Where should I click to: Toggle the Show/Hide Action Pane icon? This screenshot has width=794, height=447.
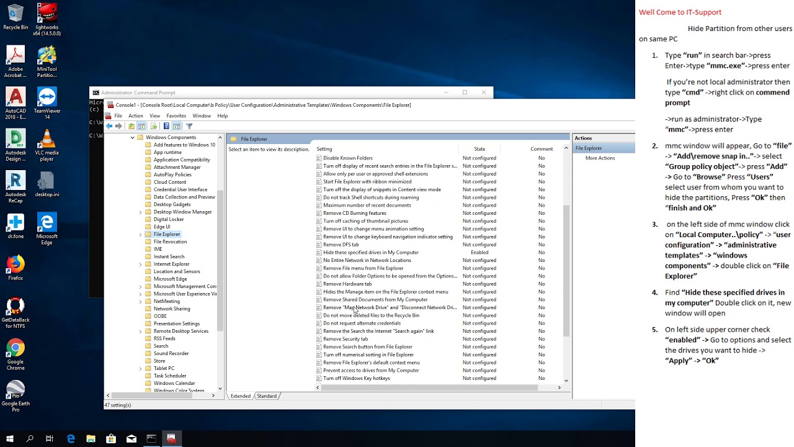[x=176, y=126]
